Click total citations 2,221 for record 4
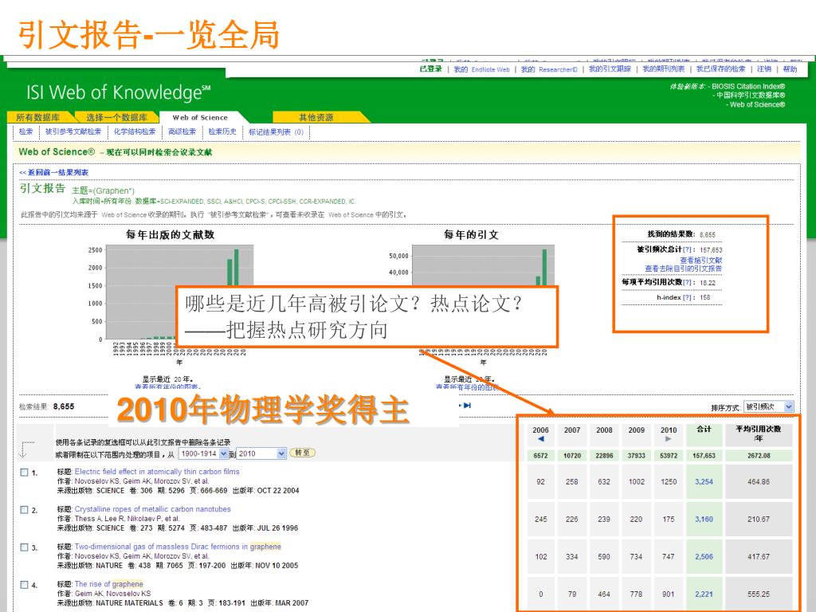This screenshot has width=816, height=612. pos(704,594)
